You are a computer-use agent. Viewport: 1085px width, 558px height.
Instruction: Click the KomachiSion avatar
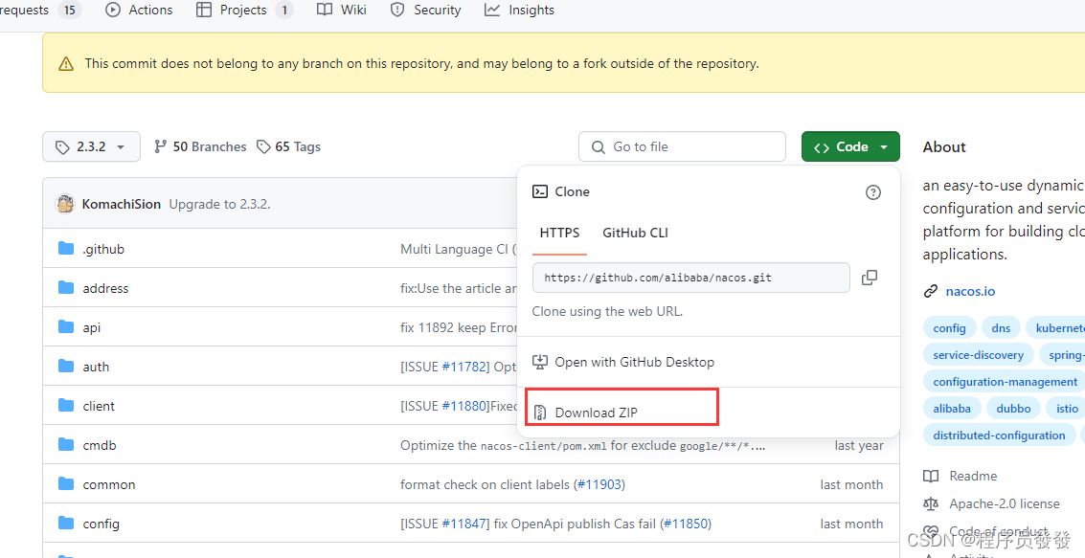pos(66,204)
